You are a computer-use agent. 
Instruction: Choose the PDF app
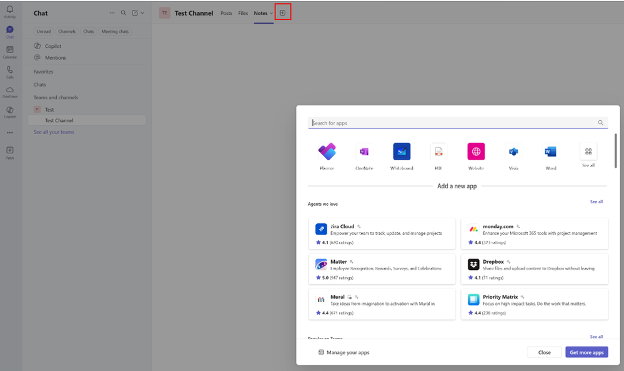click(438, 157)
